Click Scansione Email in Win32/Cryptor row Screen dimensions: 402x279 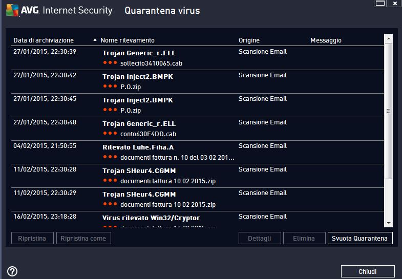pos(263,217)
